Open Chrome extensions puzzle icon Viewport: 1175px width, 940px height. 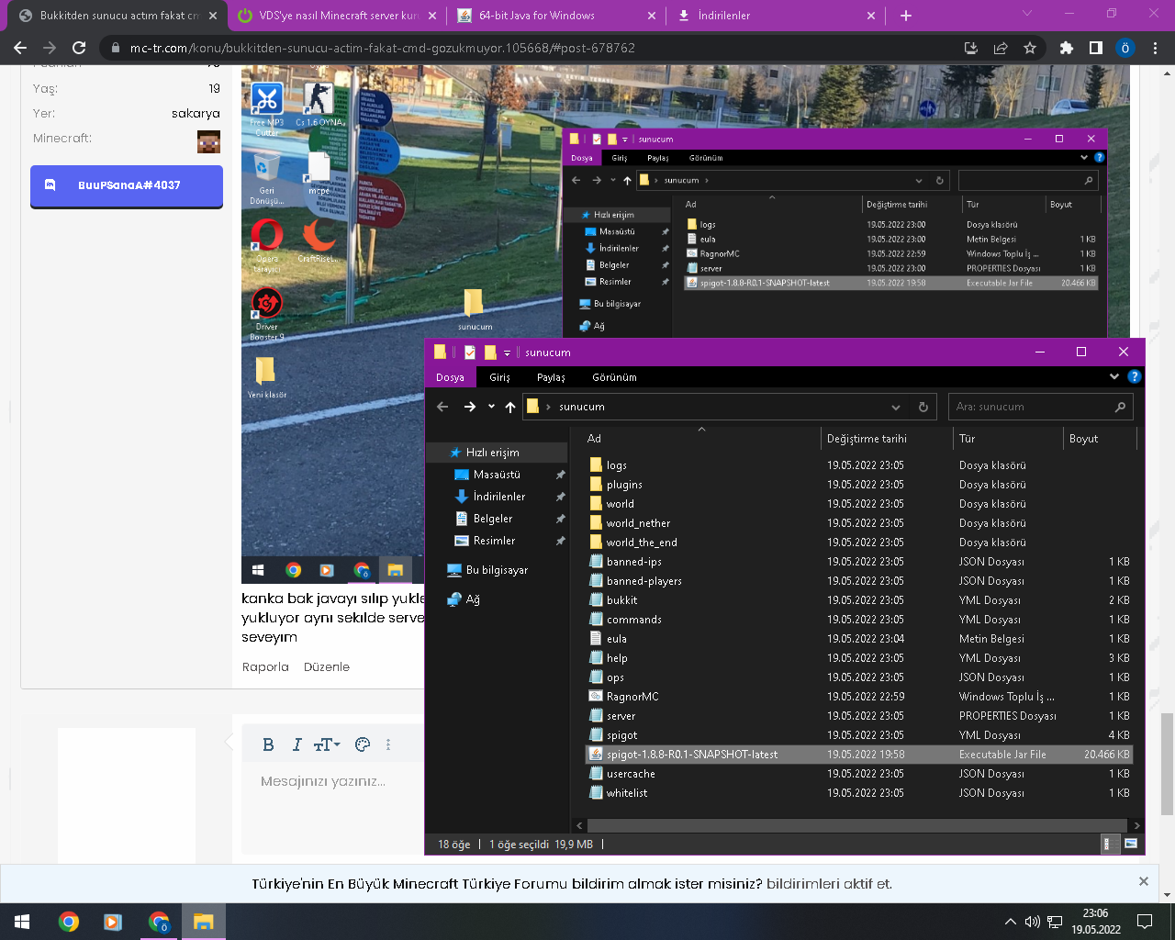click(x=1067, y=48)
